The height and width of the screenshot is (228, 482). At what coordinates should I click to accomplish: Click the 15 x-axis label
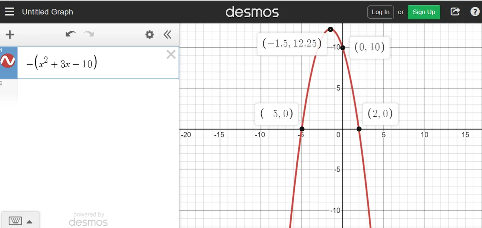(x=465, y=134)
